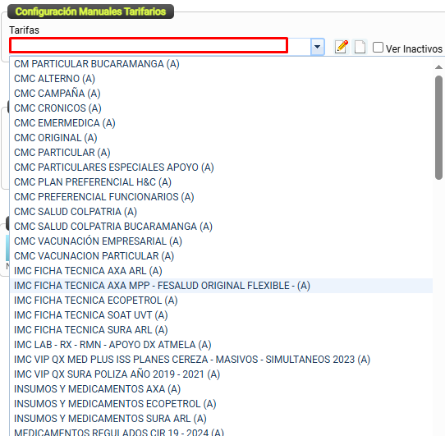Click the new blank document icon
445x436 pixels.
[x=360, y=47]
